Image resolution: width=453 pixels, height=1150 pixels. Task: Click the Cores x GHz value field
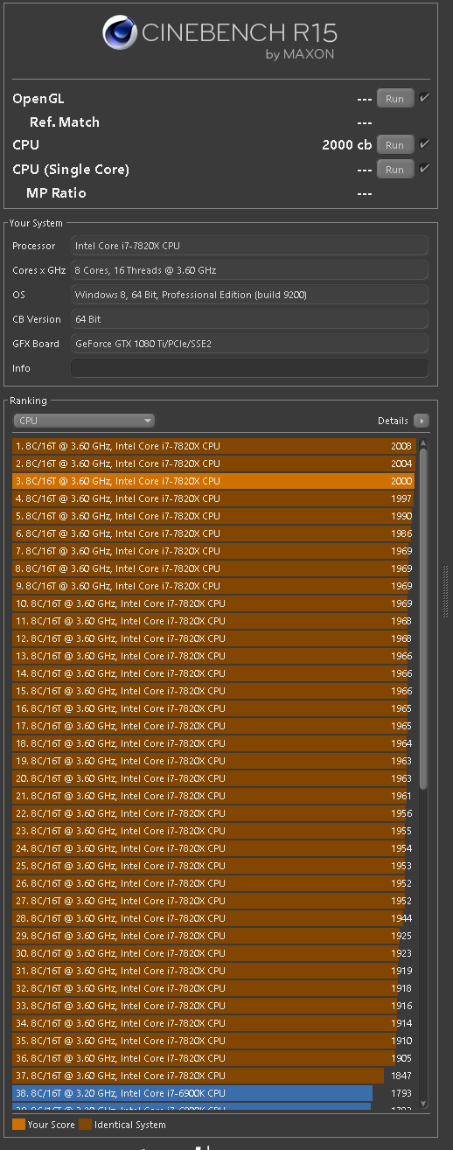coord(249,270)
